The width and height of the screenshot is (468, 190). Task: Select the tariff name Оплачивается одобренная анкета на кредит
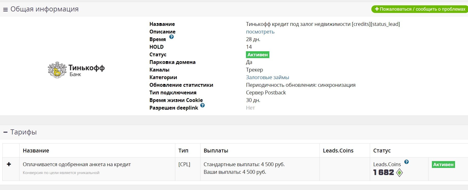77,164
